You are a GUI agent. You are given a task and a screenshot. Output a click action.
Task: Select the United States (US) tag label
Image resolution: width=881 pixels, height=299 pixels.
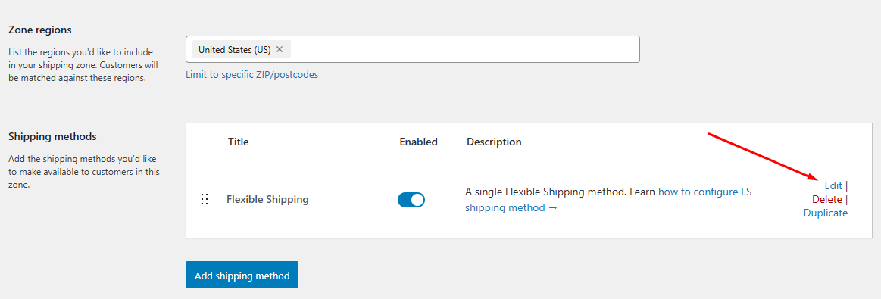(x=234, y=49)
